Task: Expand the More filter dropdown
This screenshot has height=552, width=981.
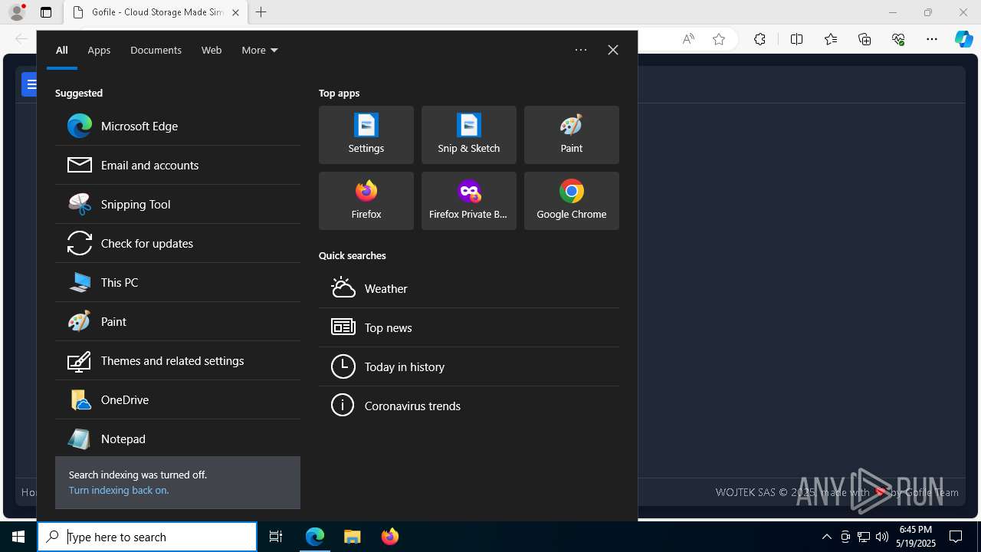Action: click(260, 50)
